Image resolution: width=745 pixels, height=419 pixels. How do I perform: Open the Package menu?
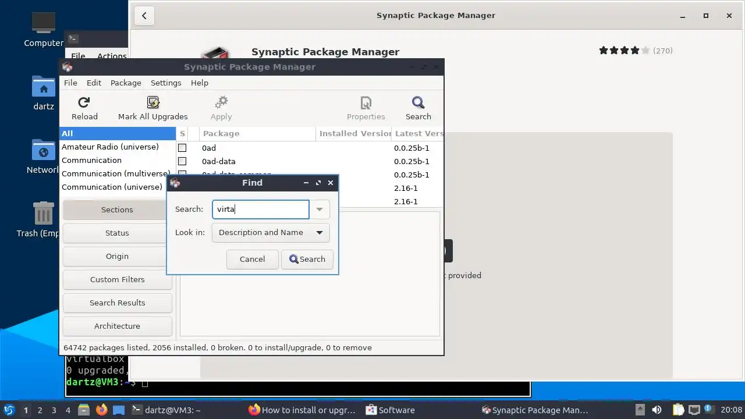click(126, 83)
